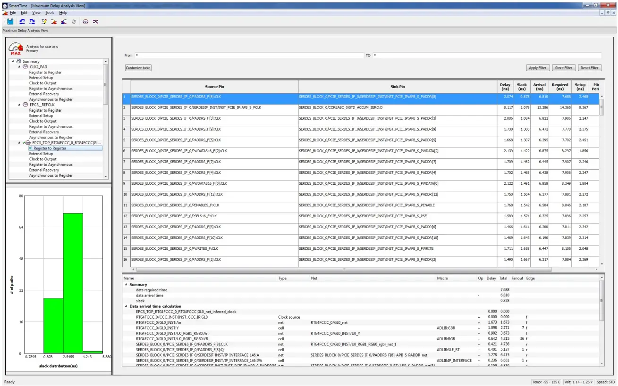Sort by the Arrival (ns) column header
The width and height of the screenshot is (618, 386).
click(539, 87)
